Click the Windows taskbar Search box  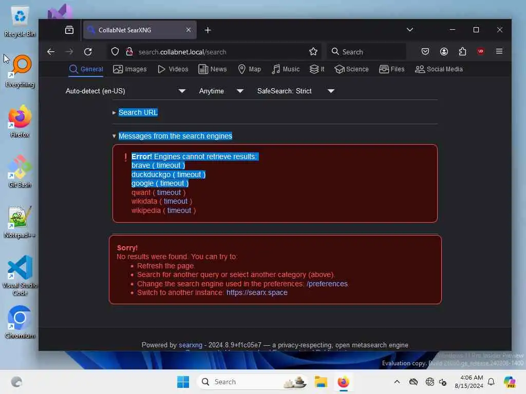pyautogui.click(x=252, y=382)
